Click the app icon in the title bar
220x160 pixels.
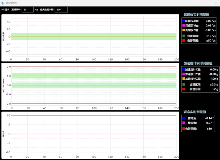3,3
